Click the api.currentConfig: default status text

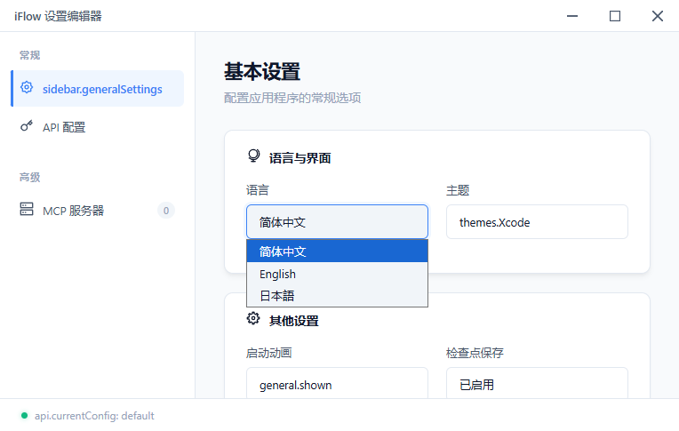coord(94,416)
